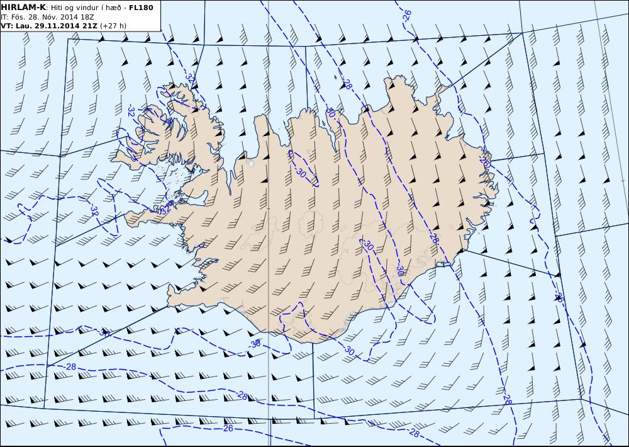Click the 'Hiti og vindur í hæð' caption
Viewport: 629px width, 447px height.
pyautogui.click(x=85, y=8)
